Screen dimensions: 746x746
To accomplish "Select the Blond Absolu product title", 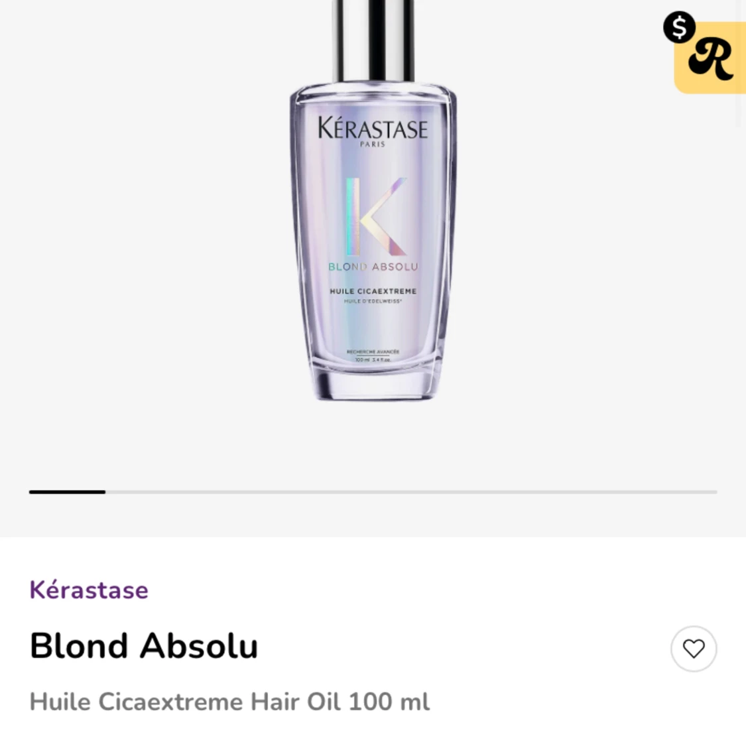I will [x=144, y=646].
